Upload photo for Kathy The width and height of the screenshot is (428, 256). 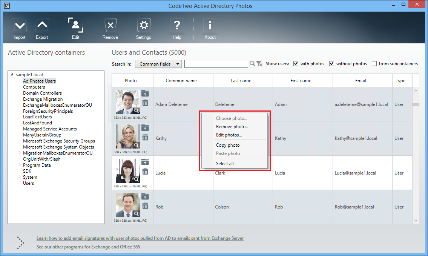pyautogui.click(x=145, y=128)
